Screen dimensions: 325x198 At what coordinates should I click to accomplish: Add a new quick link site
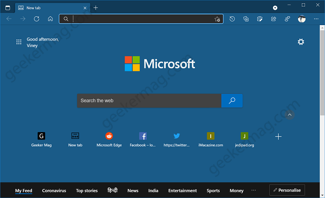coord(278,137)
